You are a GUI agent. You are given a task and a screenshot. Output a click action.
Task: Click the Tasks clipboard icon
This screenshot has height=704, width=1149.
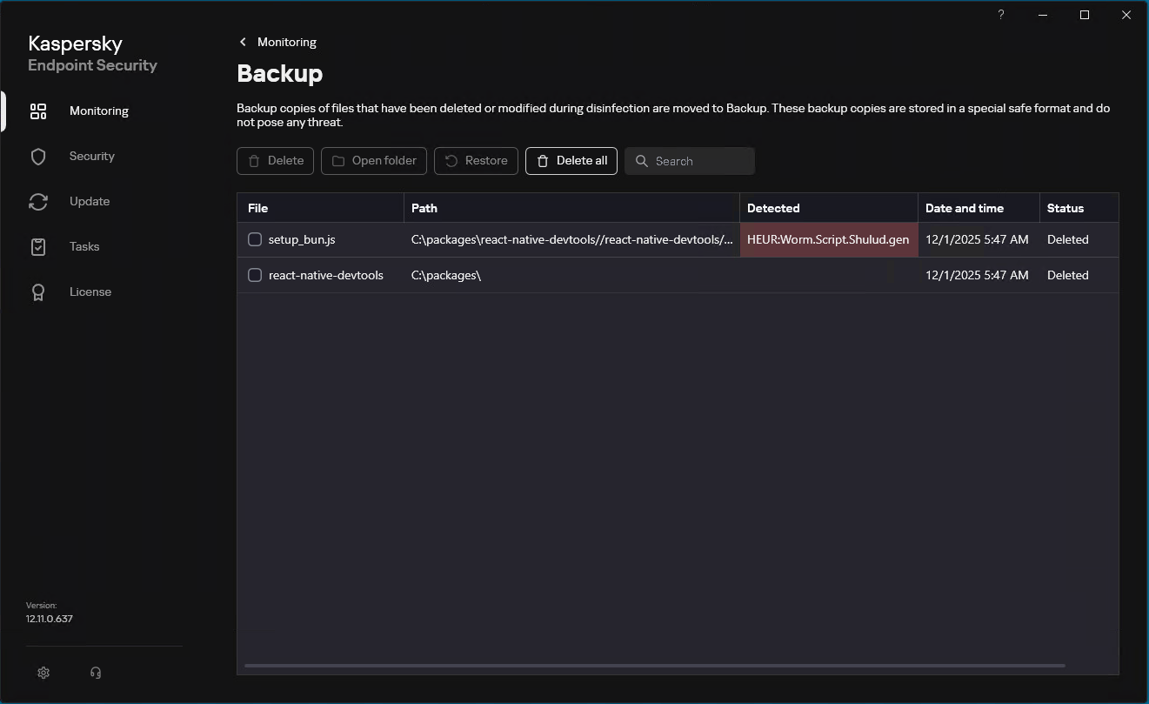coord(38,247)
